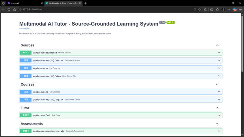
Task: Expand the List Courses endpoint arrow
Action: tap(219, 92)
